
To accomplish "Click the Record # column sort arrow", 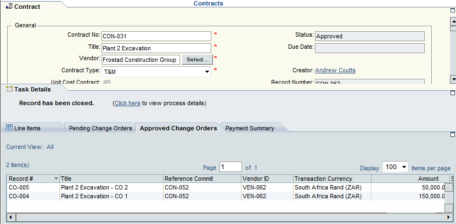I will tap(55, 179).
